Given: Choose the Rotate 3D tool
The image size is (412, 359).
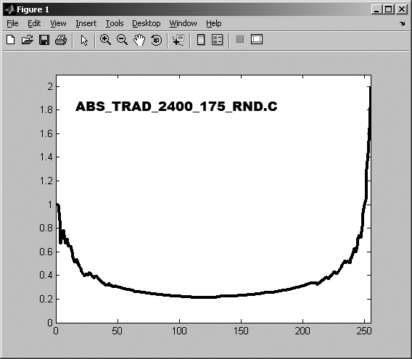Looking at the screenshot, I should tap(157, 40).
